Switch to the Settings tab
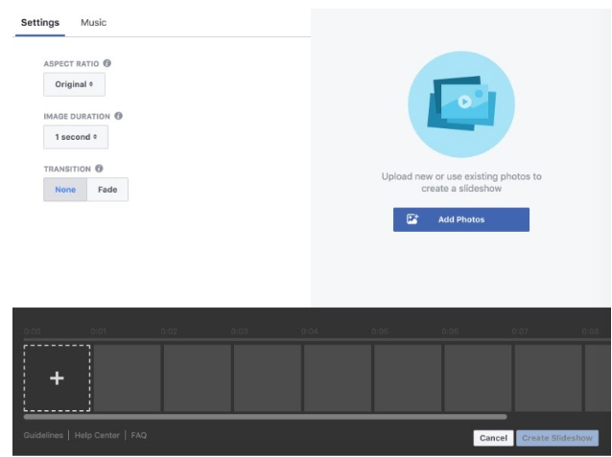 39,22
